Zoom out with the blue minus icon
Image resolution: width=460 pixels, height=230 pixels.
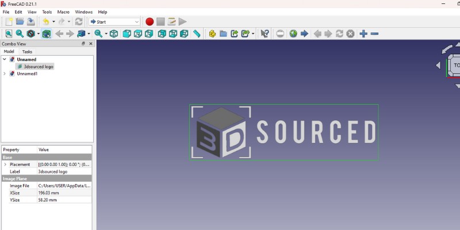[374, 34]
